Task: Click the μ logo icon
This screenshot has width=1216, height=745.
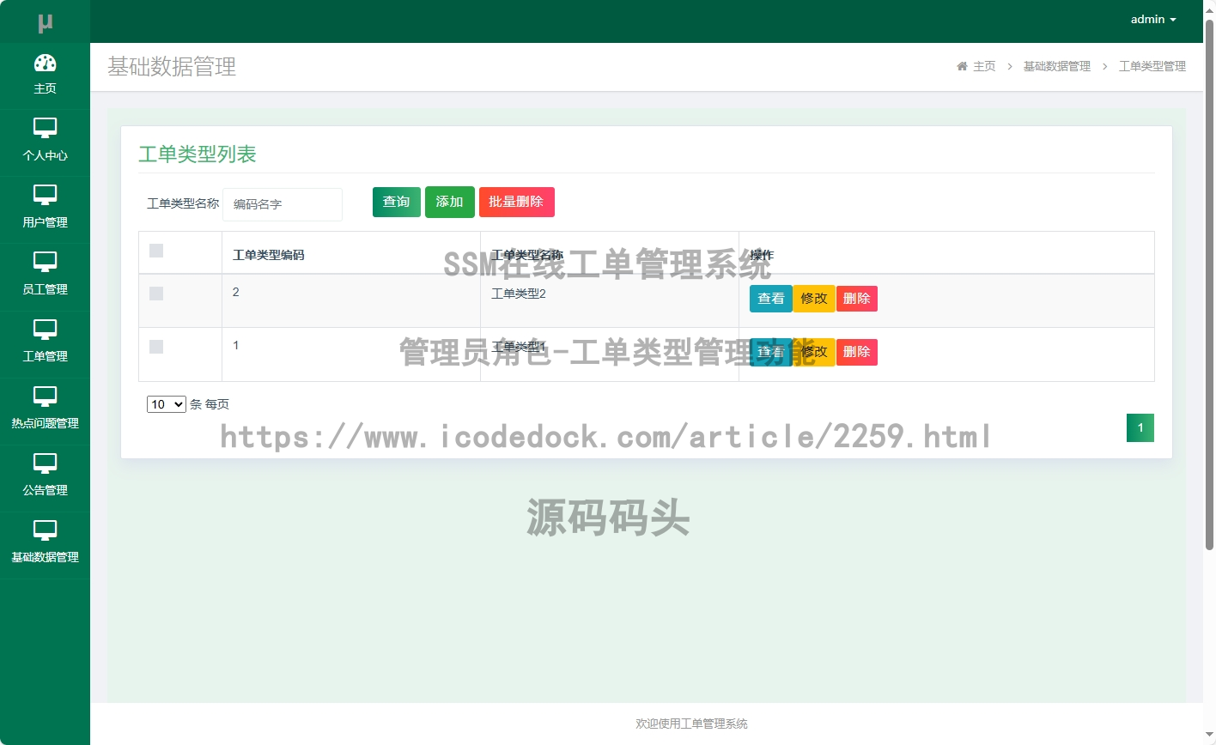Action: pyautogui.click(x=46, y=23)
